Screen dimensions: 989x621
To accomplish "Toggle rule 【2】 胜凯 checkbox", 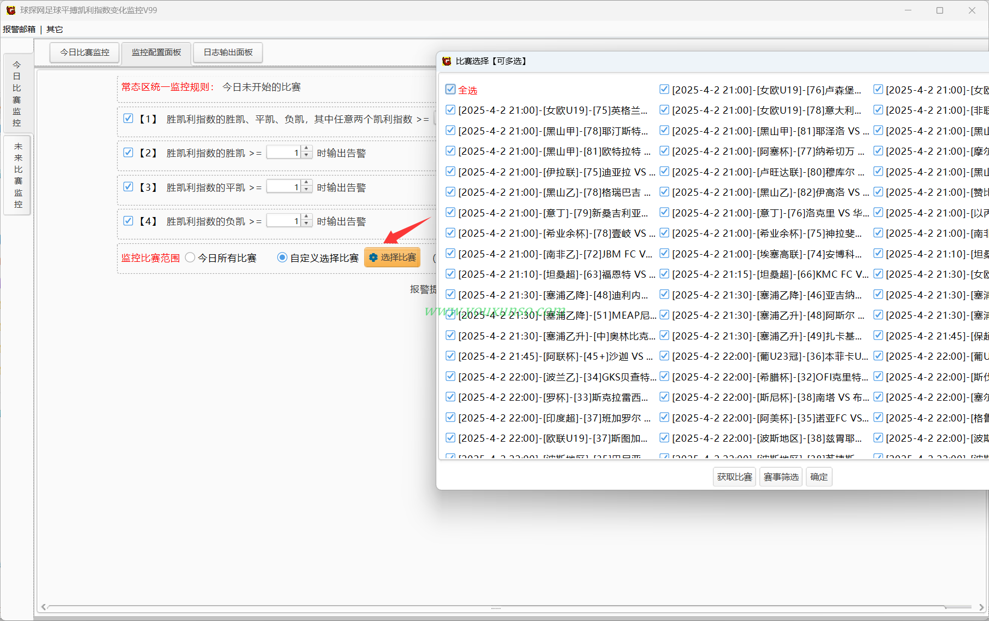I will (128, 153).
